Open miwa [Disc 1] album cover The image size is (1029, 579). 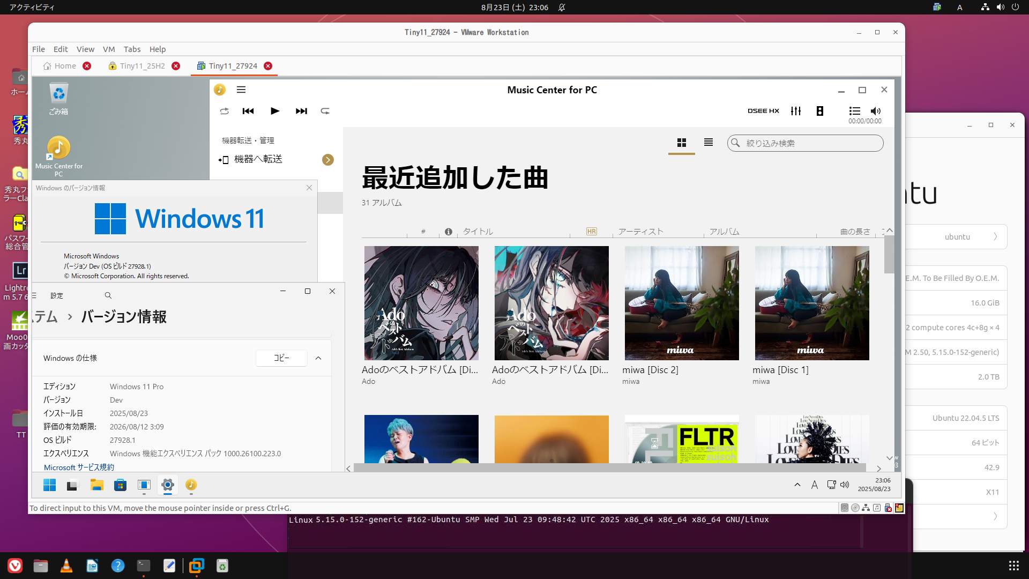(x=812, y=303)
